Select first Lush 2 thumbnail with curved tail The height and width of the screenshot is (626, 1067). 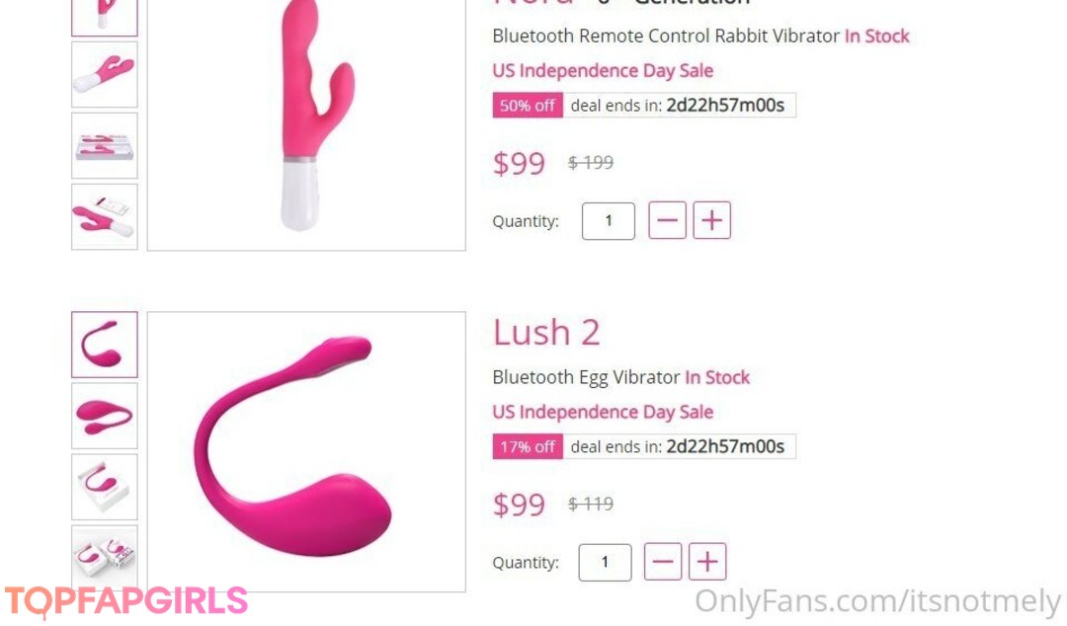pyautogui.click(x=104, y=345)
